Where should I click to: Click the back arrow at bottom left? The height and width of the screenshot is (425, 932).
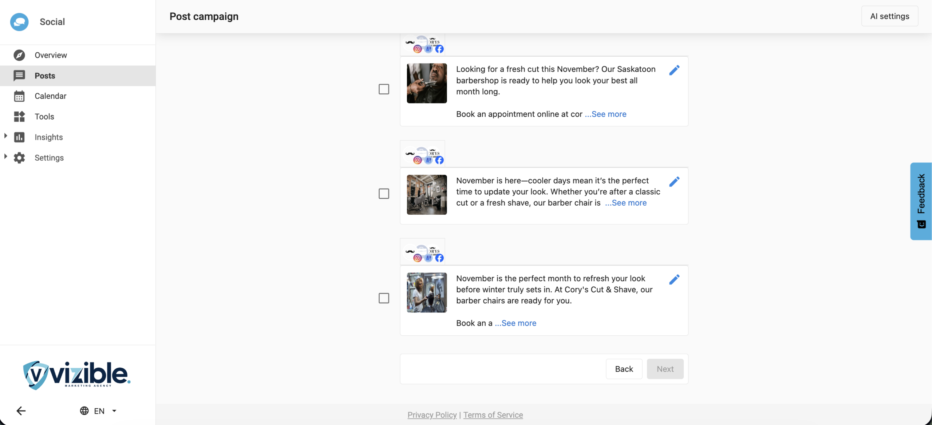(x=21, y=411)
